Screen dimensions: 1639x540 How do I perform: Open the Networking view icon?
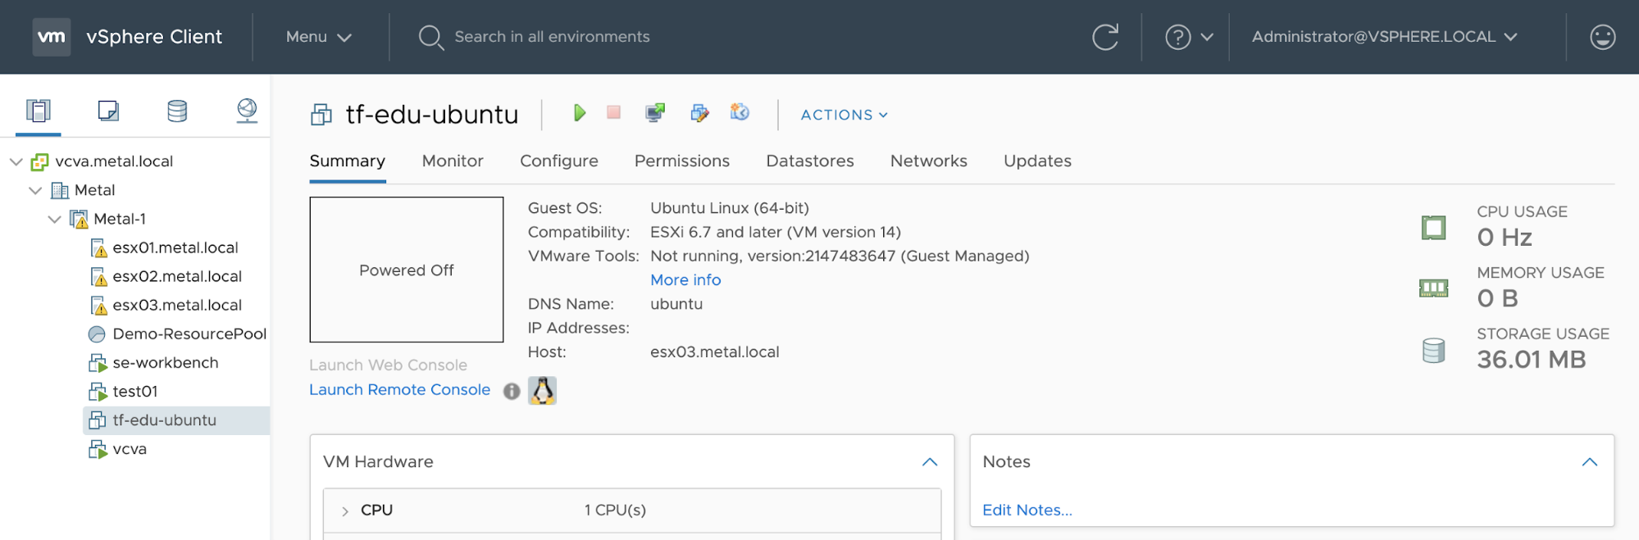247,110
